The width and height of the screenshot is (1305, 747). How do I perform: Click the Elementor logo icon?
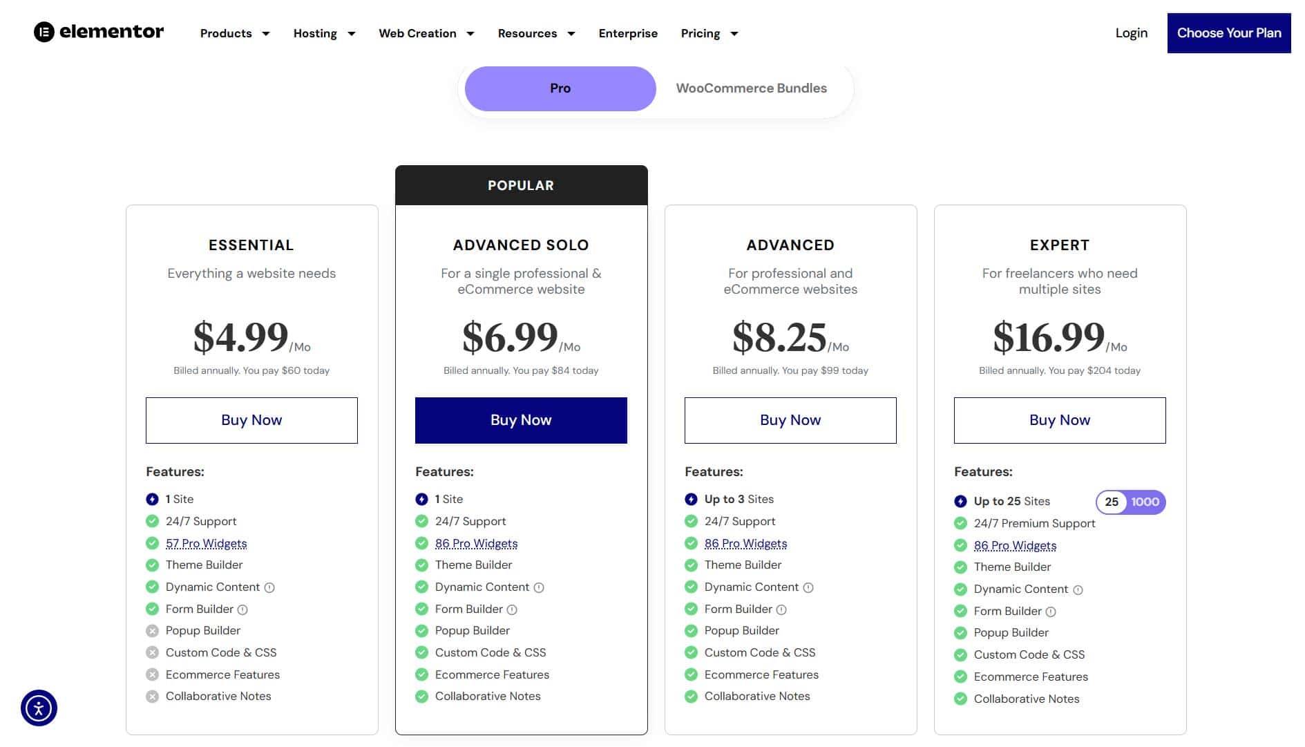pos(44,32)
